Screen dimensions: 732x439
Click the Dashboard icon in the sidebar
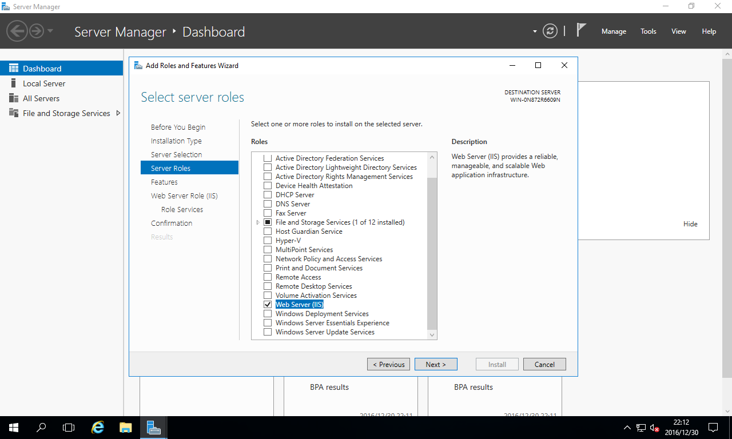tap(13, 69)
